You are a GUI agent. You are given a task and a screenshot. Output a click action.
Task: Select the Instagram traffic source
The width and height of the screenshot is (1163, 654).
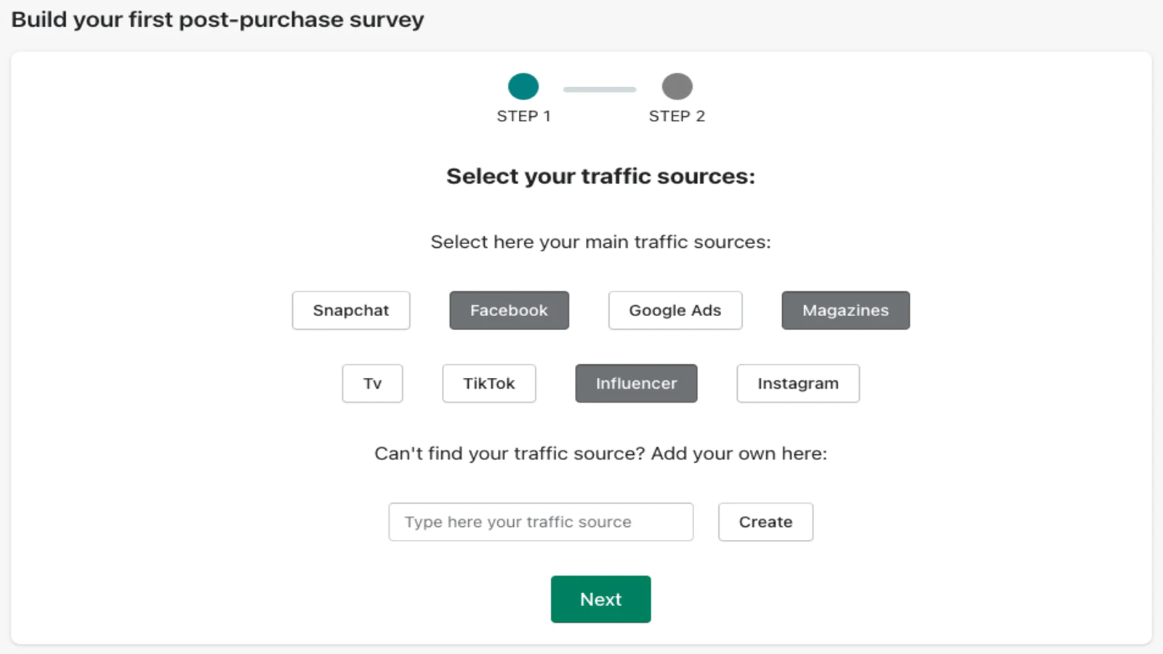798,384
